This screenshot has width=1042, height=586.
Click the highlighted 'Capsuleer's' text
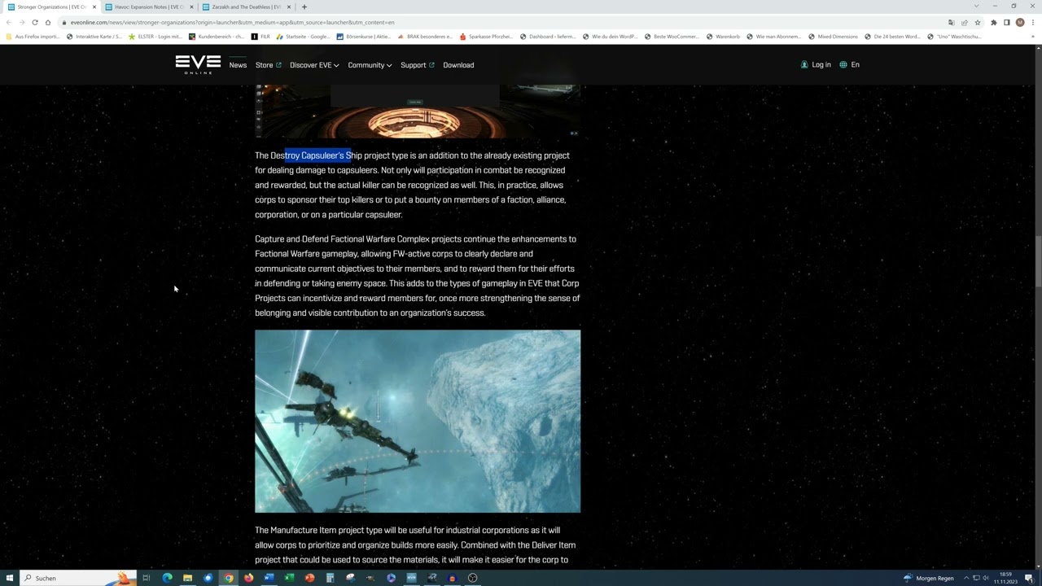(322, 155)
